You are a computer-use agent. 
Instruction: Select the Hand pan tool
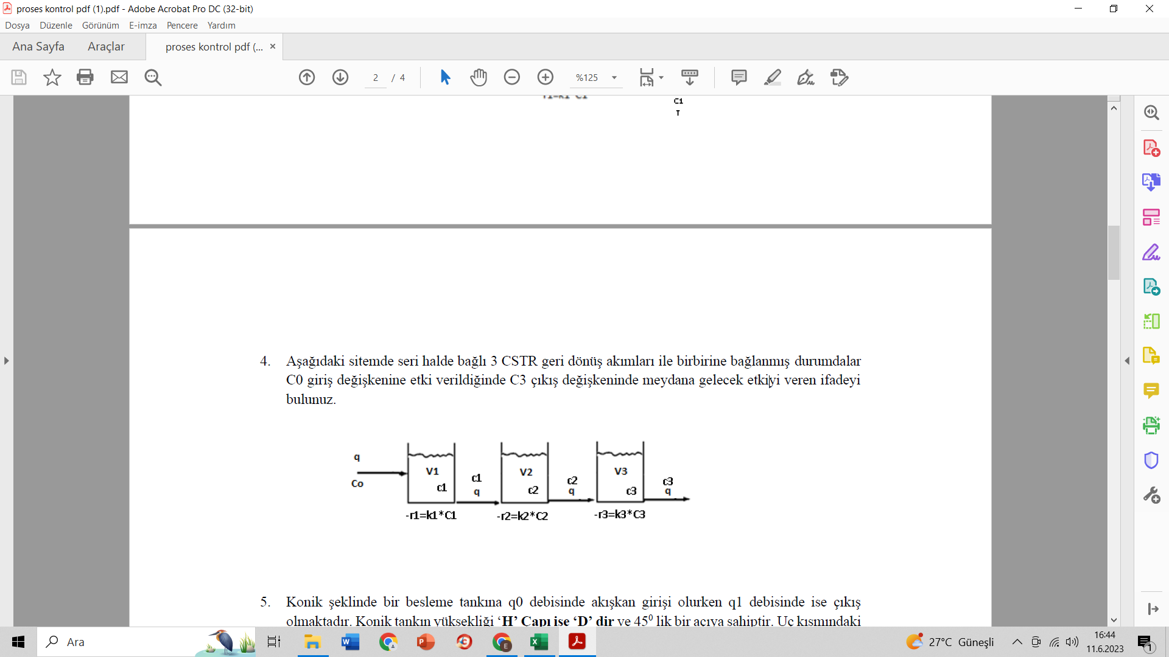click(479, 77)
